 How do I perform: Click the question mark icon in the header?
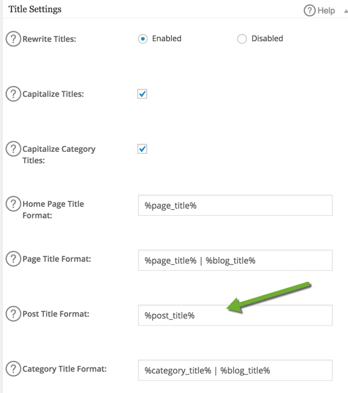coord(309,10)
